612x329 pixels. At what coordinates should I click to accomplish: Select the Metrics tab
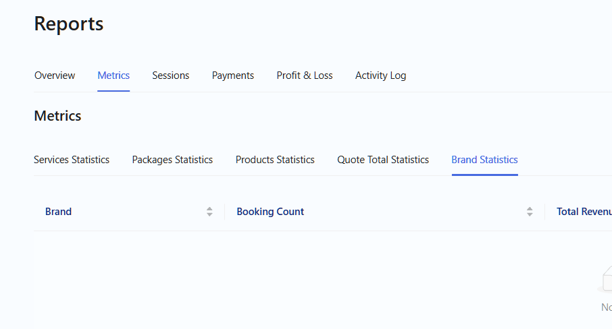[x=113, y=75]
